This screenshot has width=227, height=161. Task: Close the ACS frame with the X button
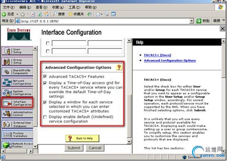click(223, 29)
